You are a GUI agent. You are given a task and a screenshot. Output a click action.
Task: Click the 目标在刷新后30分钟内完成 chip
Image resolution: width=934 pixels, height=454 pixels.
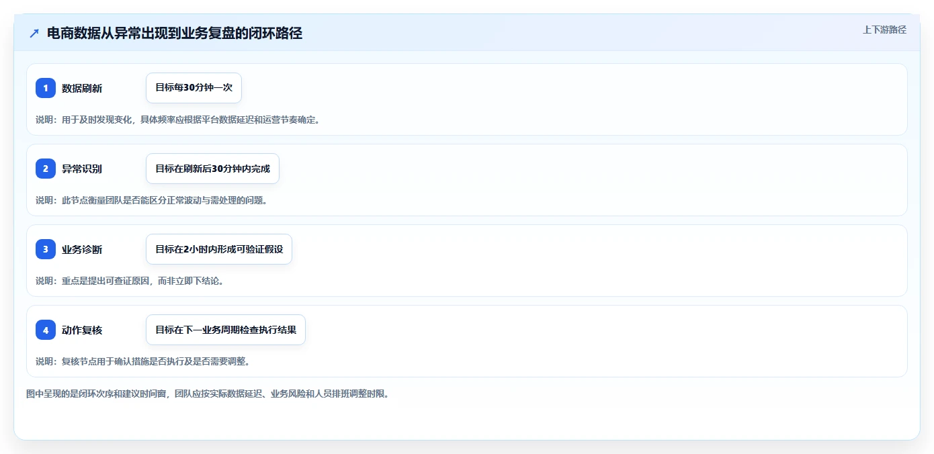(x=212, y=169)
